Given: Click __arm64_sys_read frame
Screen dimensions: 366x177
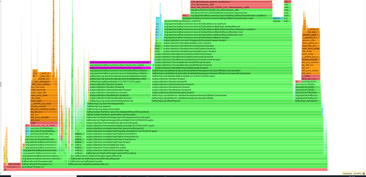Looking at the screenshot, I should [44, 103].
